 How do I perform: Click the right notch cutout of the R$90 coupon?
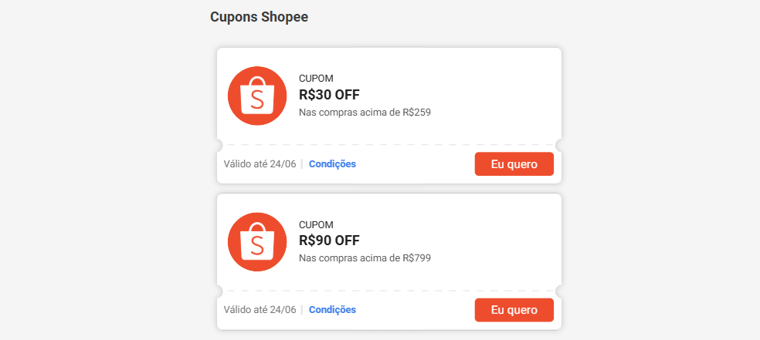[560, 291]
